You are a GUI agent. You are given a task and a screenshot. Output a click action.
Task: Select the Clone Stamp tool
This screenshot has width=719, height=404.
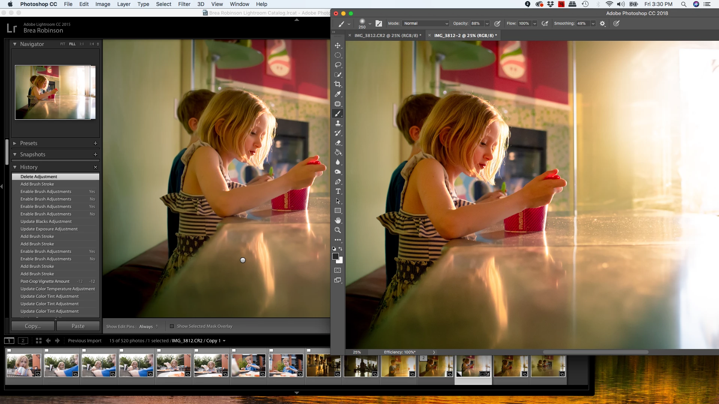pyautogui.click(x=338, y=123)
